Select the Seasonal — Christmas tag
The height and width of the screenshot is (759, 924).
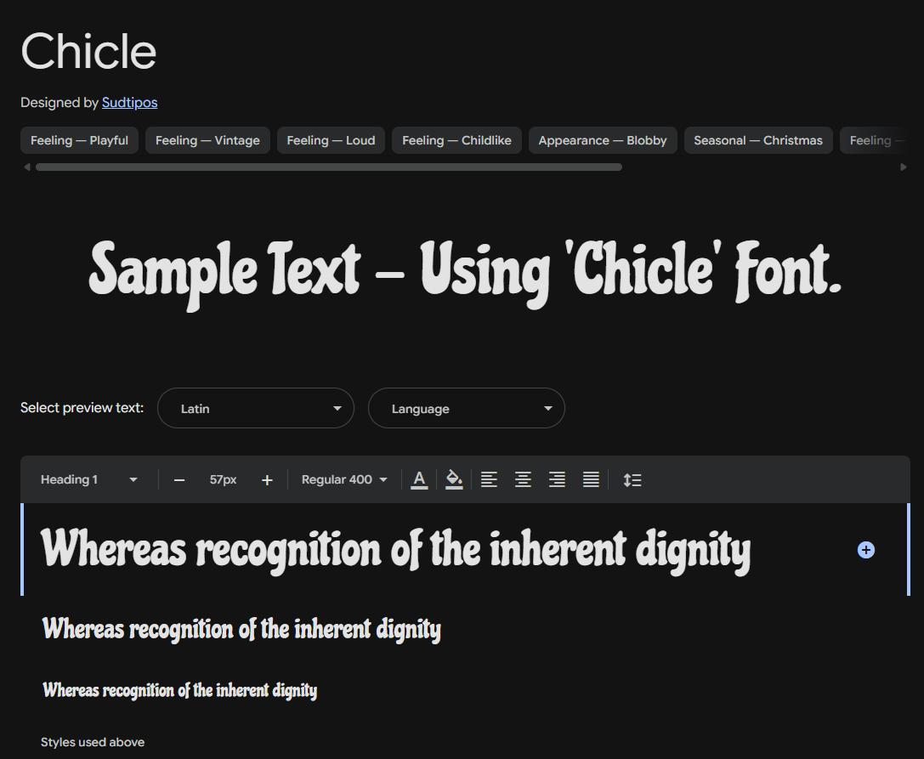(758, 140)
